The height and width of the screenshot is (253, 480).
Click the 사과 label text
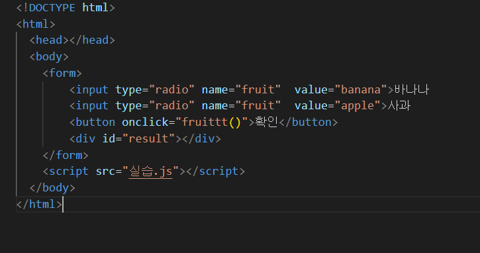click(399, 106)
